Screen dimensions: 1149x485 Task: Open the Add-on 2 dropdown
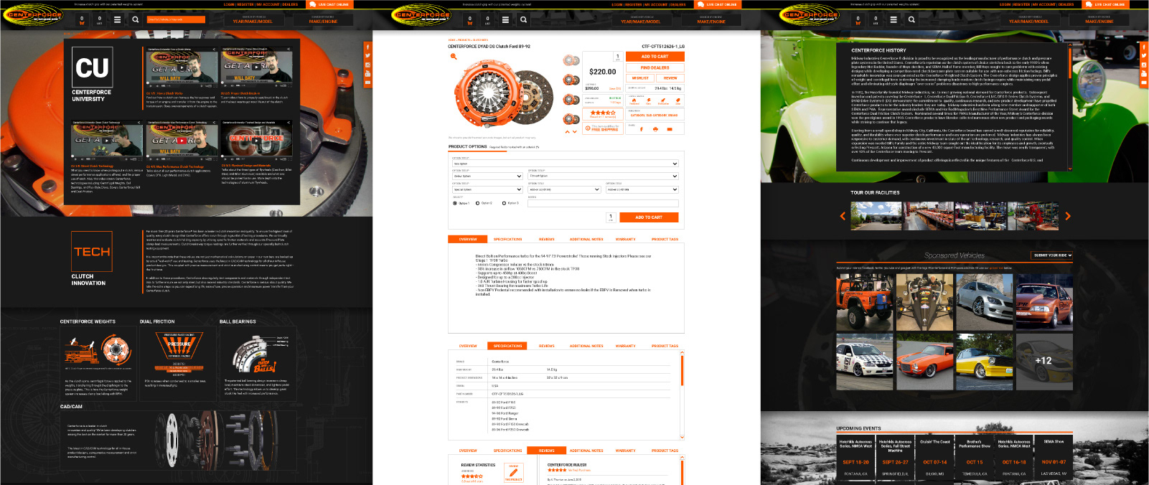(x=642, y=189)
